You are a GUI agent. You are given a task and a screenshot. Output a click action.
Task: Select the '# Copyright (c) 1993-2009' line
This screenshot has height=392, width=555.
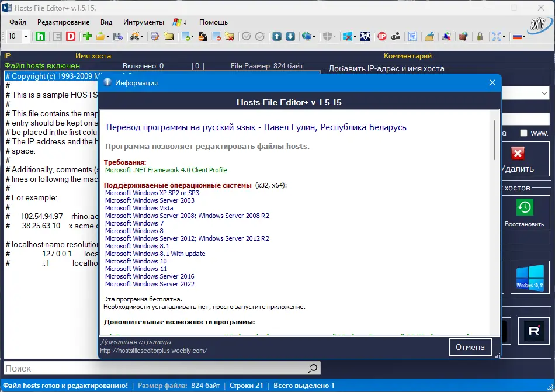[51, 76]
